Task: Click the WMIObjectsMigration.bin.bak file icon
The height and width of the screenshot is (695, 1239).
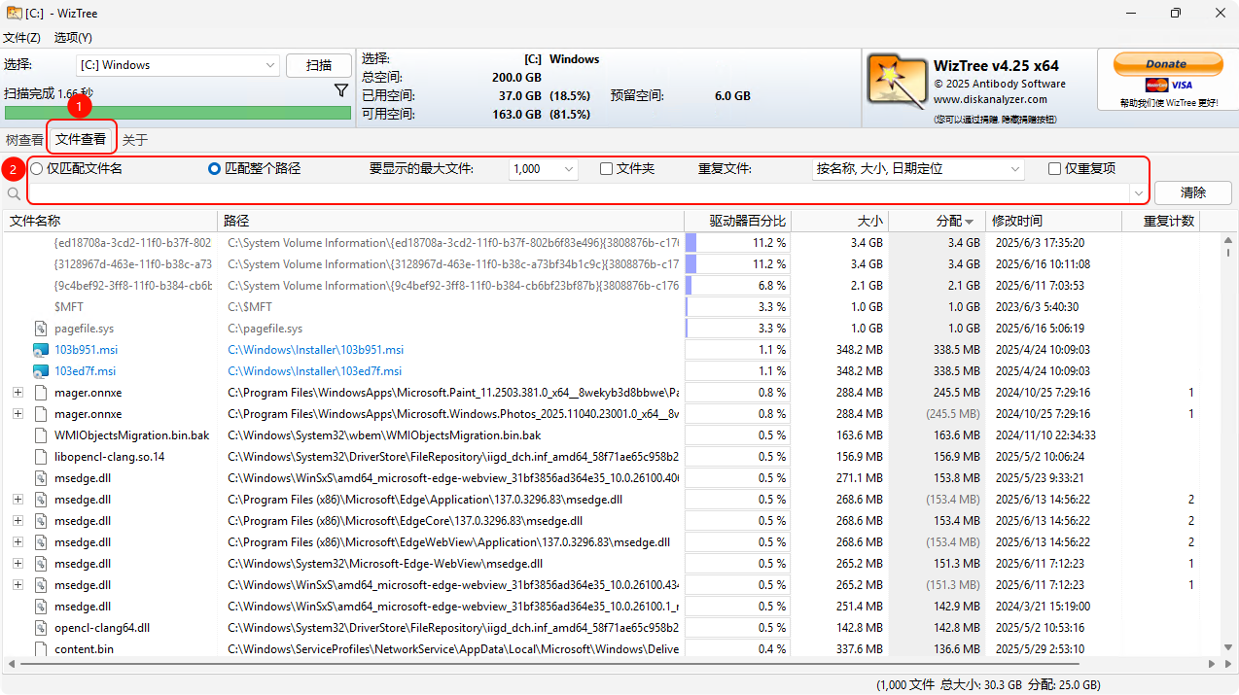Action: click(40, 435)
